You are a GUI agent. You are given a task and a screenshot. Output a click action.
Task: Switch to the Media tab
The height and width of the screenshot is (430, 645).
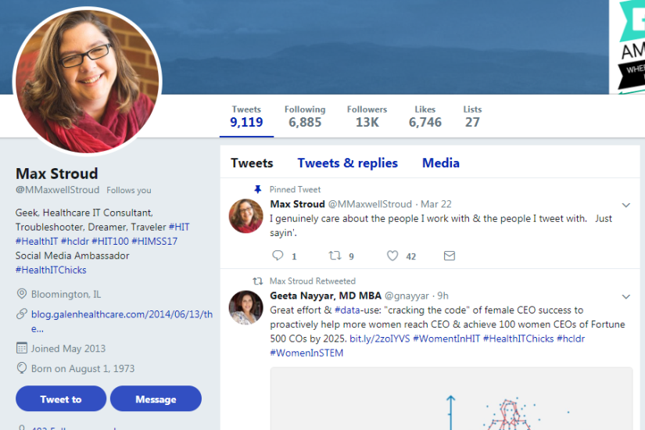pos(441,163)
